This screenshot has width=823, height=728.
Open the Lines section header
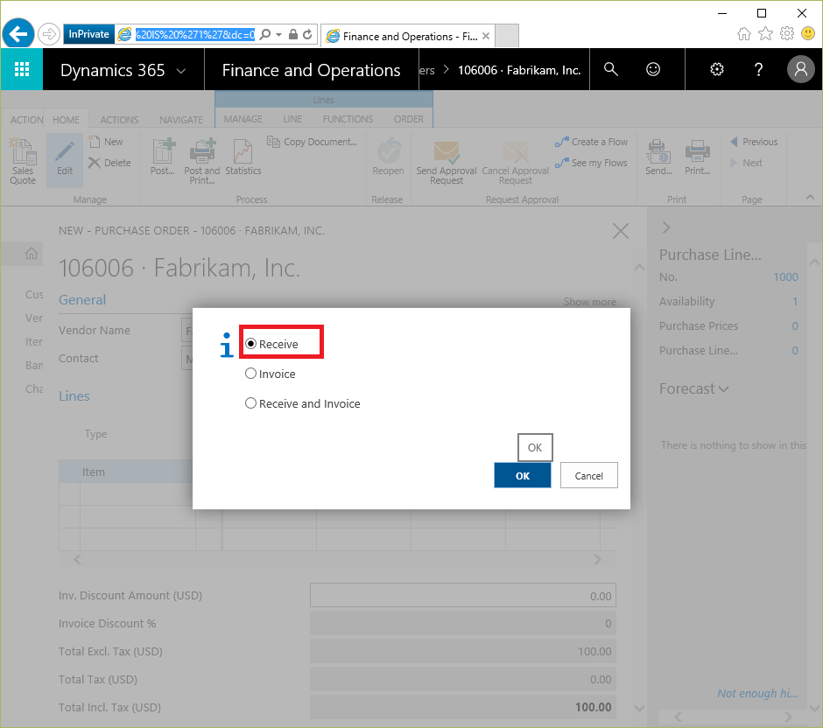74,396
